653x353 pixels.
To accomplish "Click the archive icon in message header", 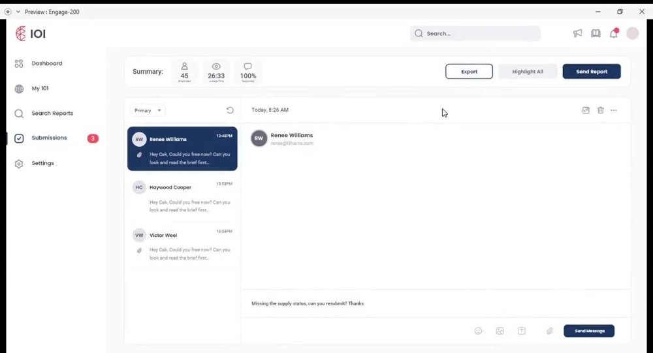I will 586,110.
